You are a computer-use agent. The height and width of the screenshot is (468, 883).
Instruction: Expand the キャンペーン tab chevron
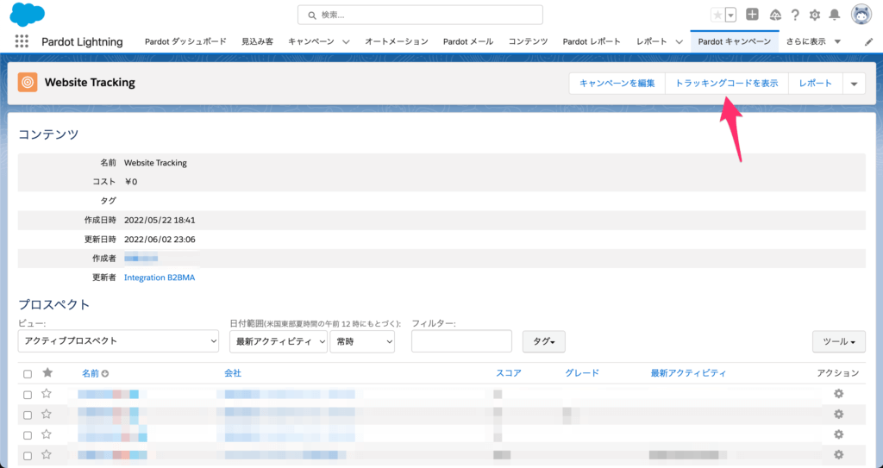[x=346, y=41]
